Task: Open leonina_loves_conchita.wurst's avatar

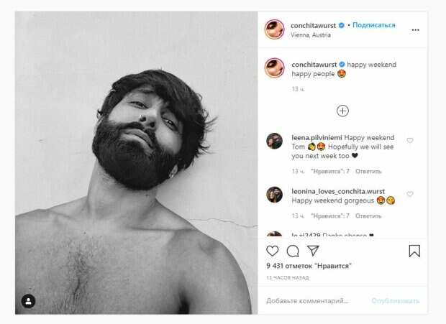Action: pyautogui.click(x=274, y=194)
